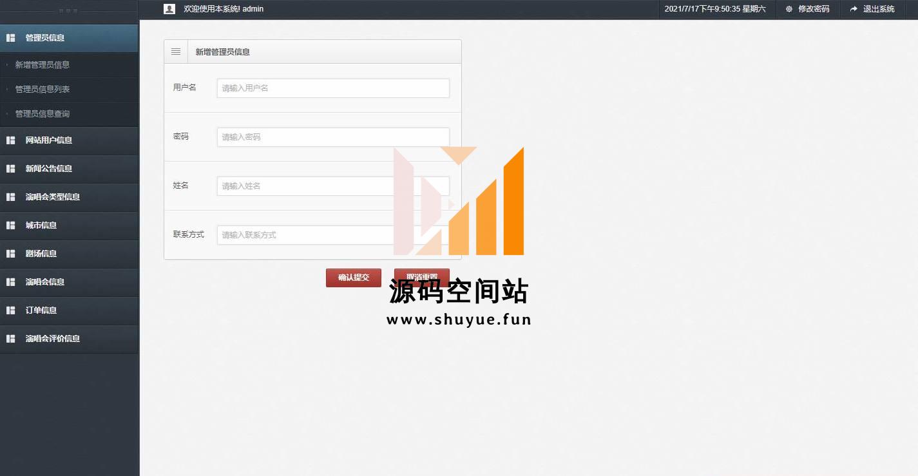Focus the 密码 input field
This screenshot has width=918, height=476.
(x=333, y=137)
